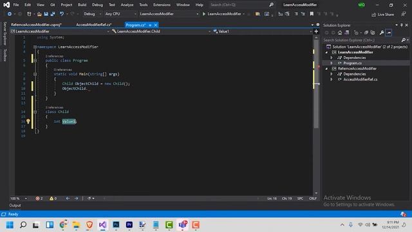Pin the Solution Explorer panel

402,25
